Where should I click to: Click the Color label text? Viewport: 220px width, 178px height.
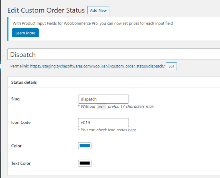click(x=16, y=146)
